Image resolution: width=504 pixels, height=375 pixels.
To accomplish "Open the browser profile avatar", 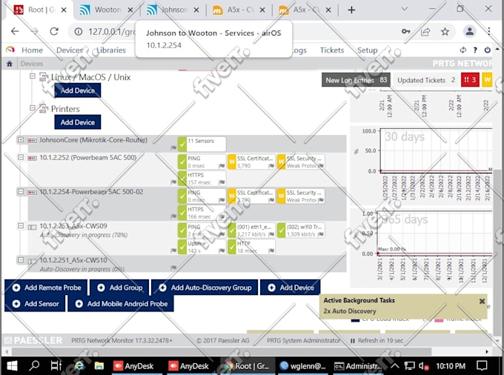I will pyautogui.click(x=469, y=31).
